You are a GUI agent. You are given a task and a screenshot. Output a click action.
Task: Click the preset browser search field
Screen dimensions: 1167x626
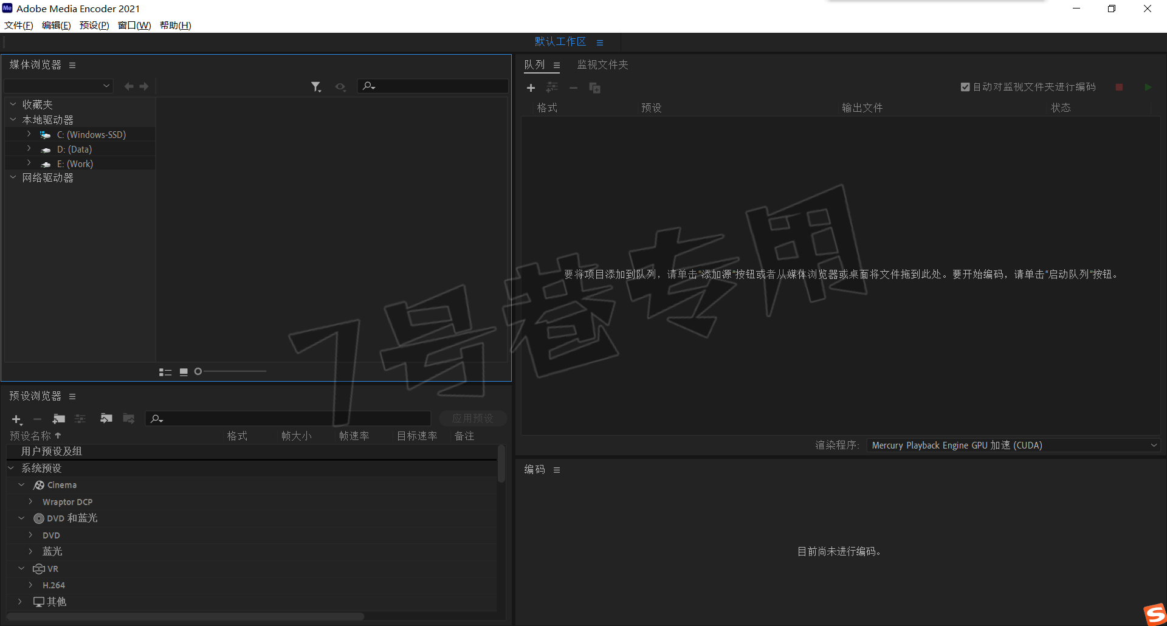click(x=288, y=418)
